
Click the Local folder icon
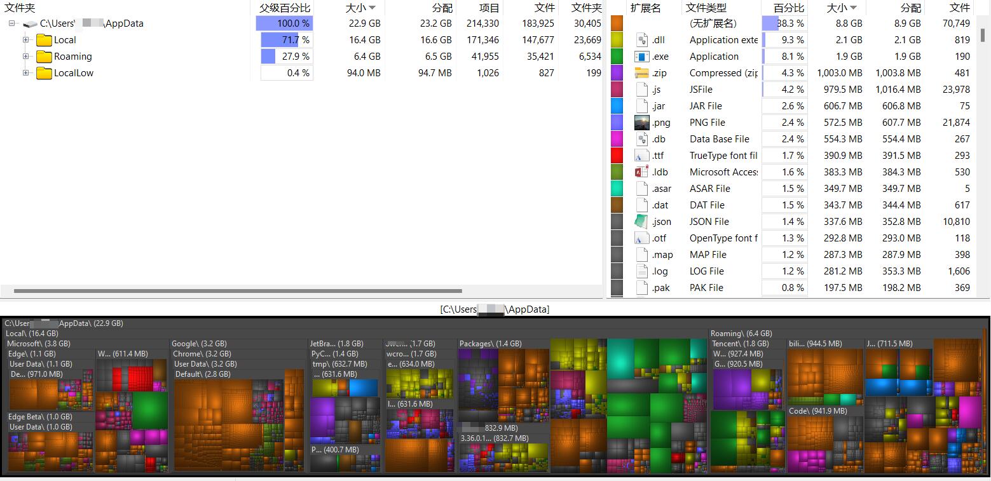point(44,40)
